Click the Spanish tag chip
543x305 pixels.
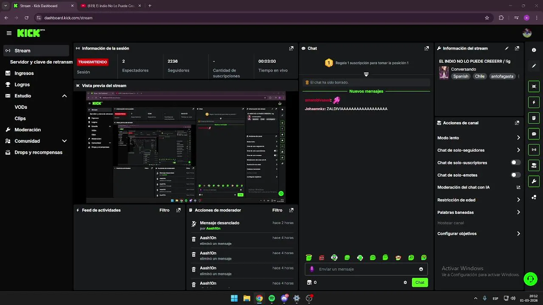[461, 76]
